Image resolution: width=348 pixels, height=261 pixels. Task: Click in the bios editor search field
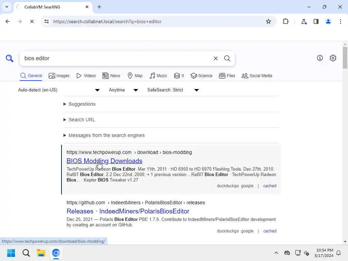pyautogui.click(x=117, y=58)
